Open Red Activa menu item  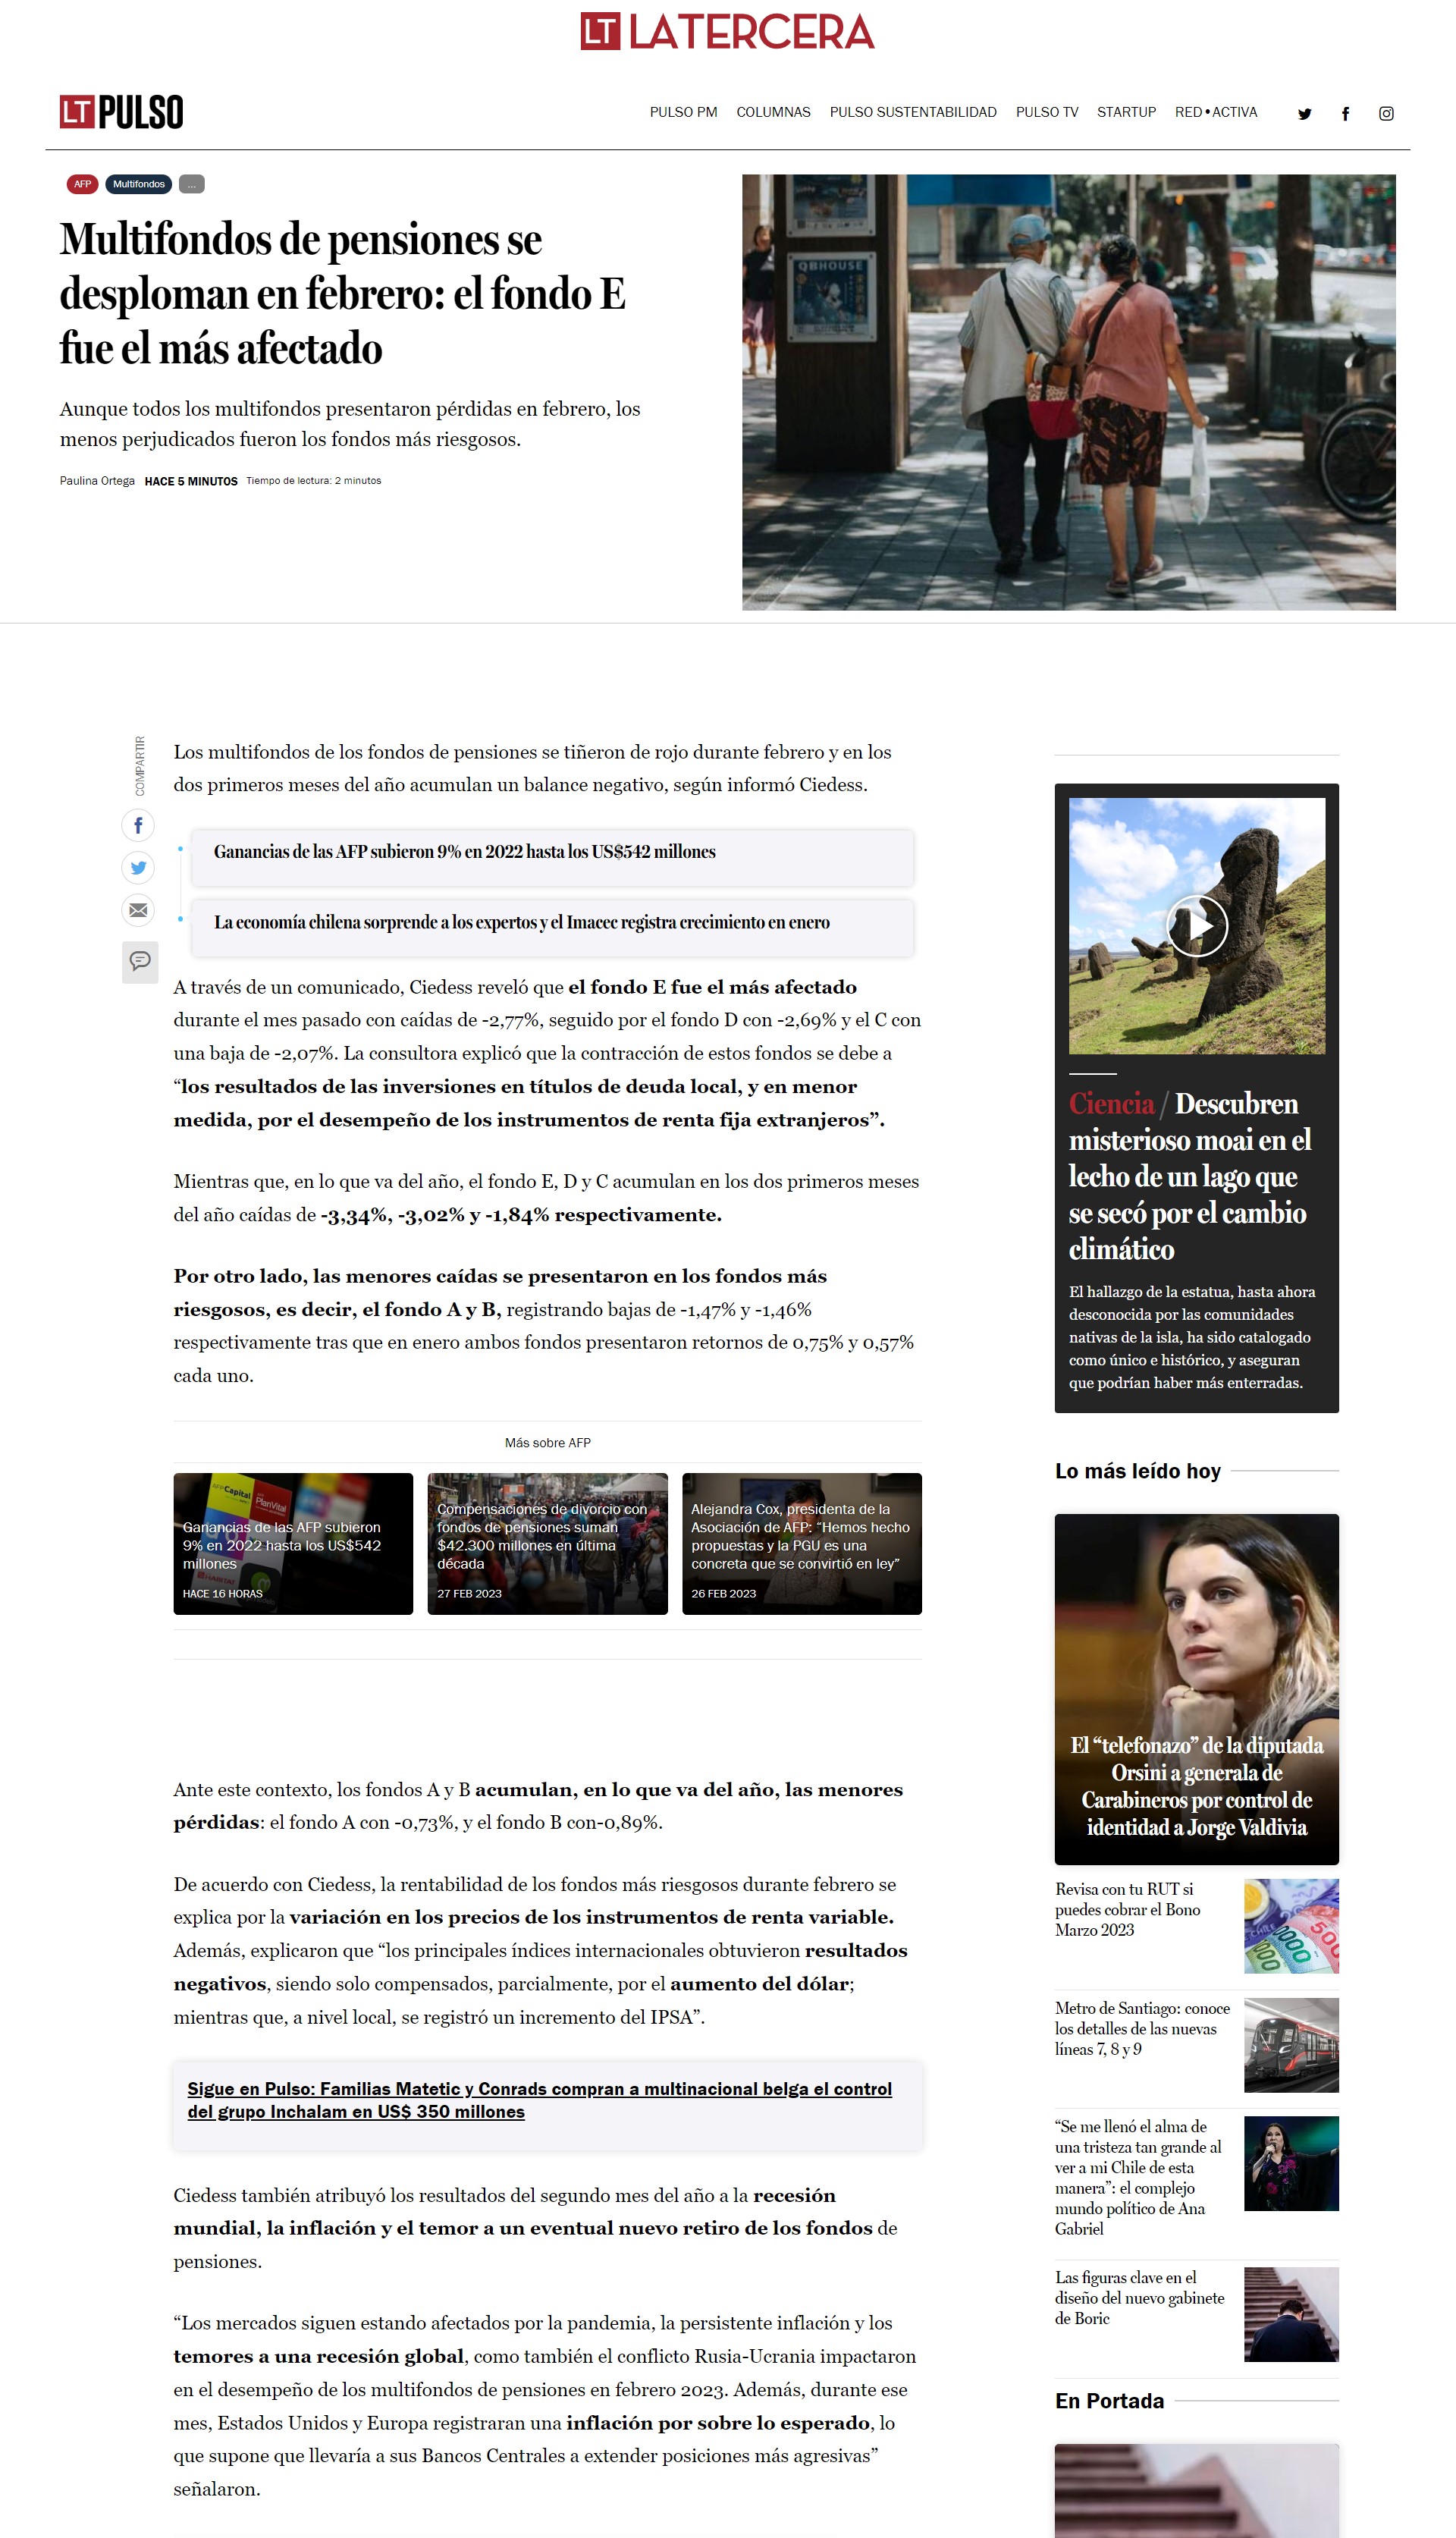(1216, 112)
